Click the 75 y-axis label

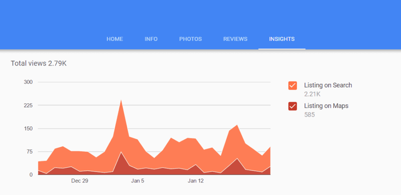pyautogui.click(x=29, y=152)
